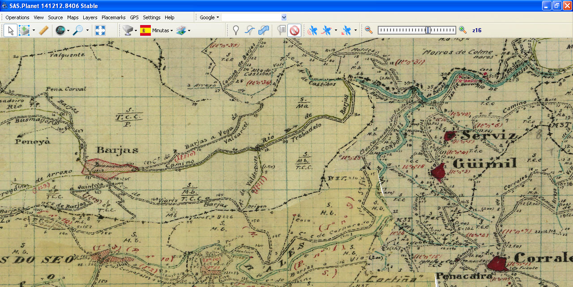Expand the search field history arrow

coord(284,17)
